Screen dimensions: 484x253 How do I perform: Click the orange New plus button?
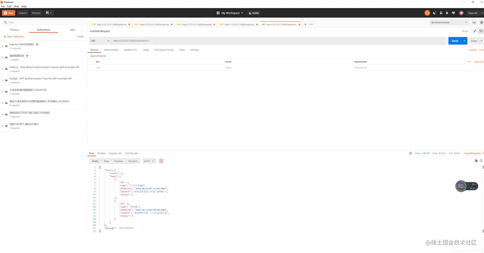(x=8, y=13)
